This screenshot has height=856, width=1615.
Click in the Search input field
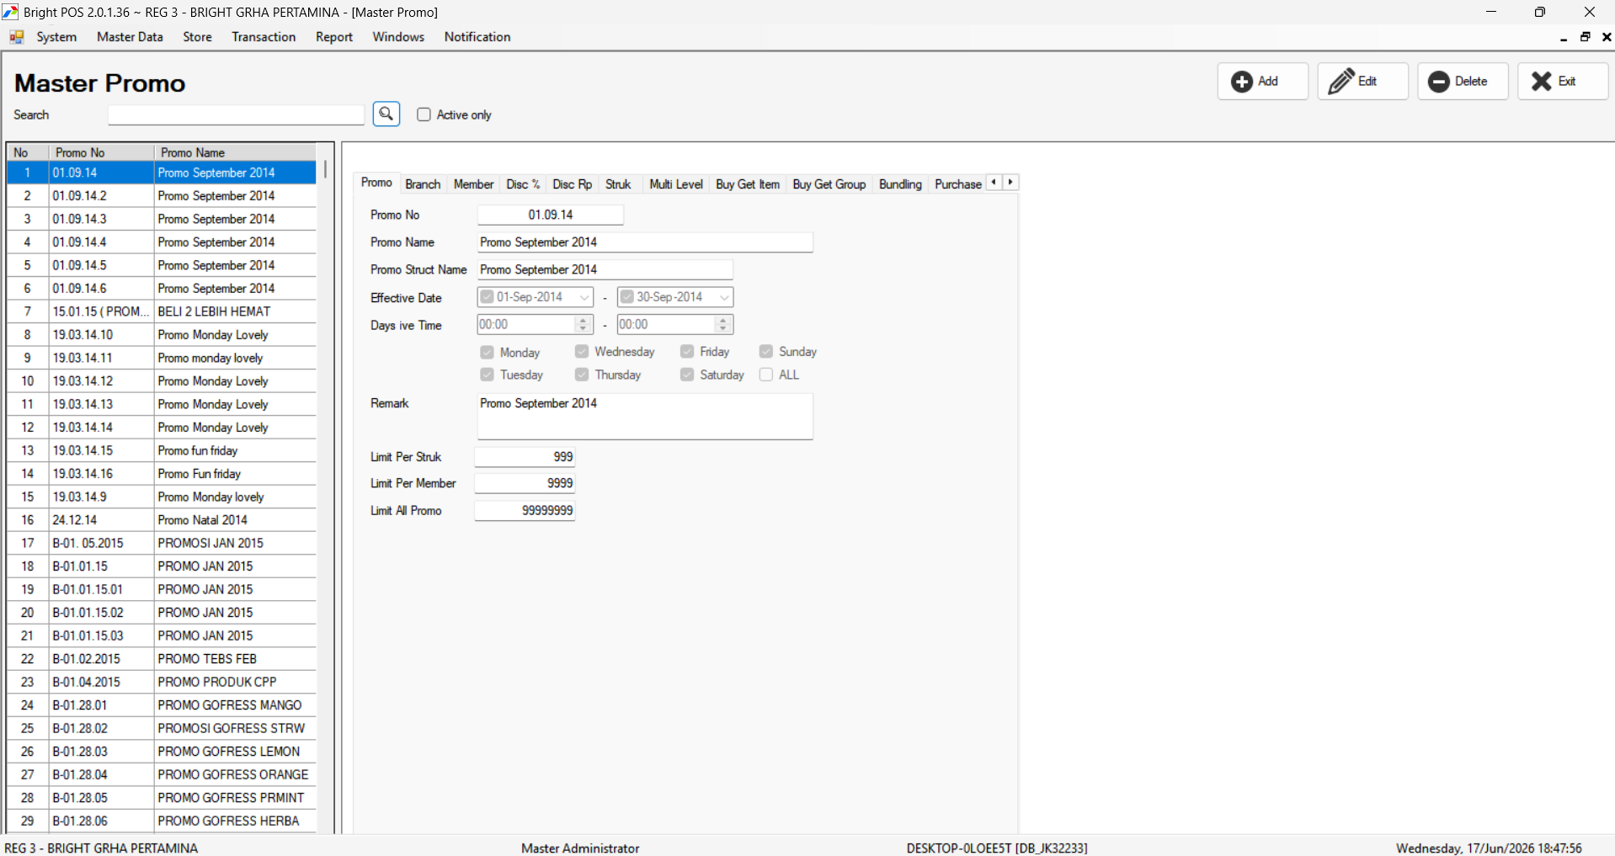click(236, 115)
